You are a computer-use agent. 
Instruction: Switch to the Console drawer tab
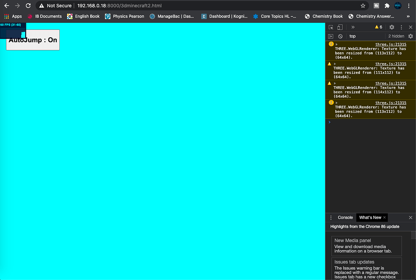pos(345,217)
